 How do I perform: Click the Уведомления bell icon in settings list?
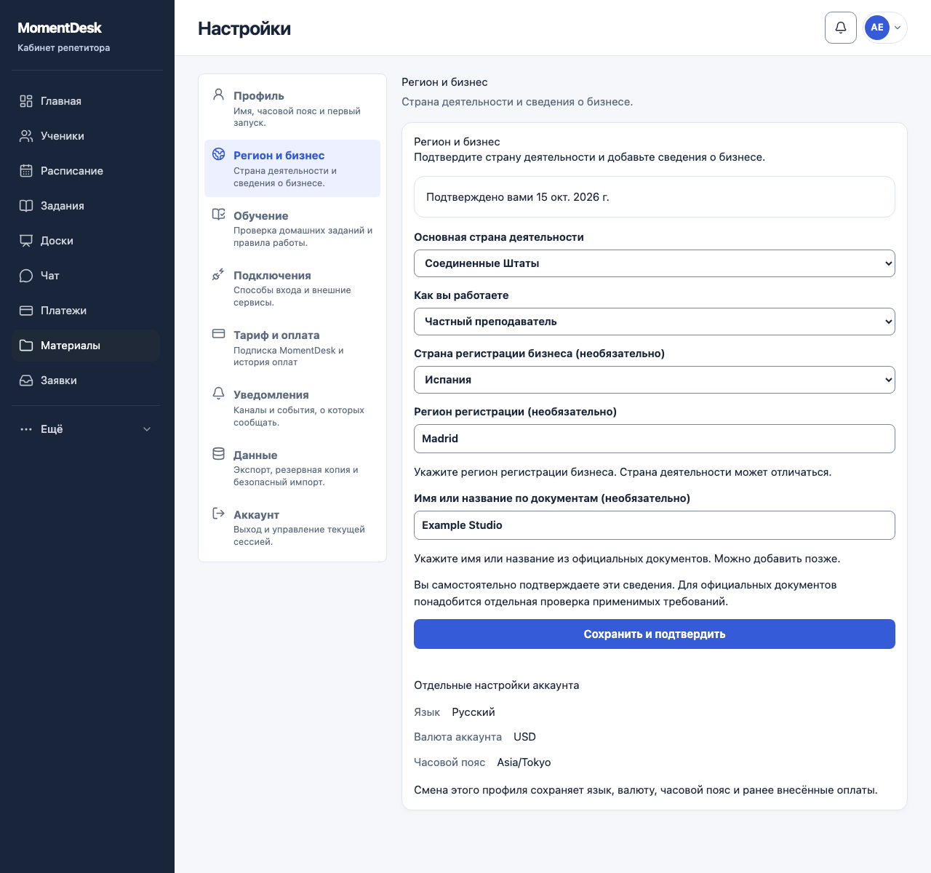click(218, 394)
